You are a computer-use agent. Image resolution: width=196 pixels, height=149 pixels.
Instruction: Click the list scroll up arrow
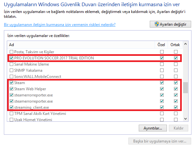[186, 44]
